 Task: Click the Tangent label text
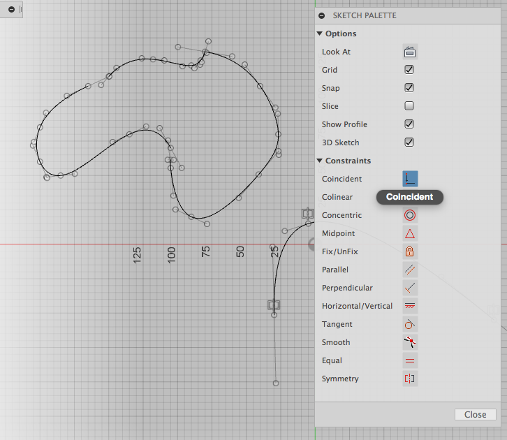(x=337, y=324)
